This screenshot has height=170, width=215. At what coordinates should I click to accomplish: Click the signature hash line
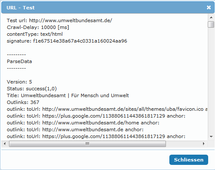(x=67, y=41)
